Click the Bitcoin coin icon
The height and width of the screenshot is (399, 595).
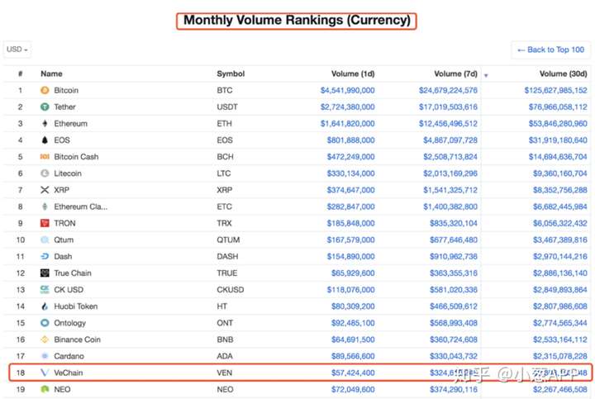[x=45, y=90]
